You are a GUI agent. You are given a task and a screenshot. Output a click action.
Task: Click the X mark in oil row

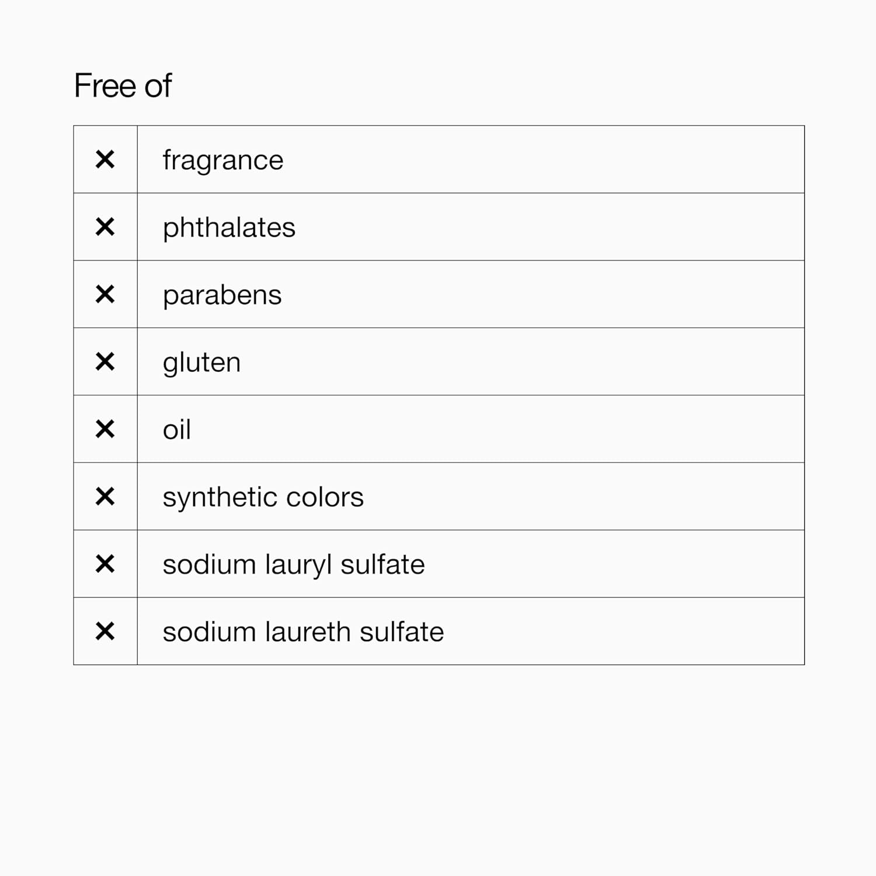tap(105, 429)
